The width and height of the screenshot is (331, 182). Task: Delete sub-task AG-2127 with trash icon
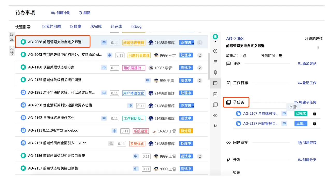tap(315, 123)
